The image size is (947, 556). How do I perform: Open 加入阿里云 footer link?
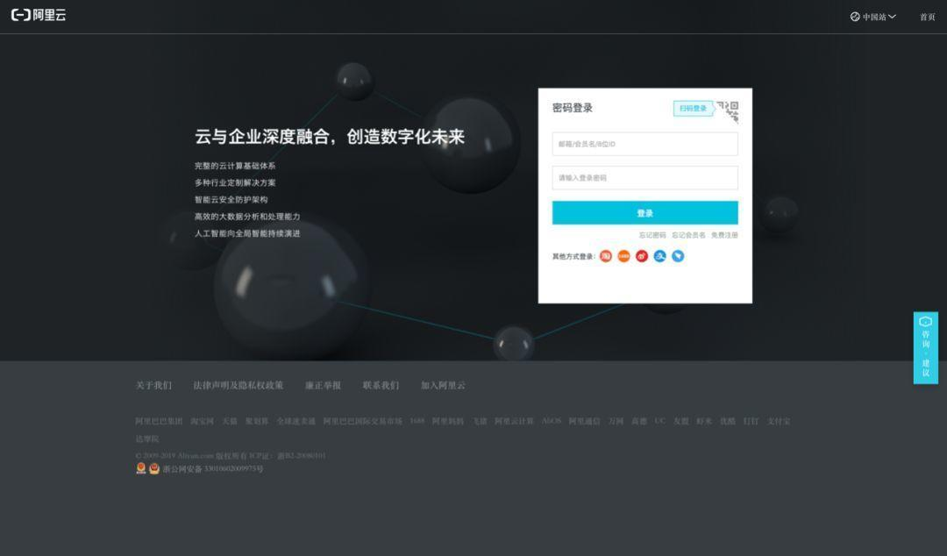tap(443, 385)
